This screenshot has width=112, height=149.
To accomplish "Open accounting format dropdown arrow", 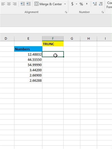I will (x=77, y=4).
